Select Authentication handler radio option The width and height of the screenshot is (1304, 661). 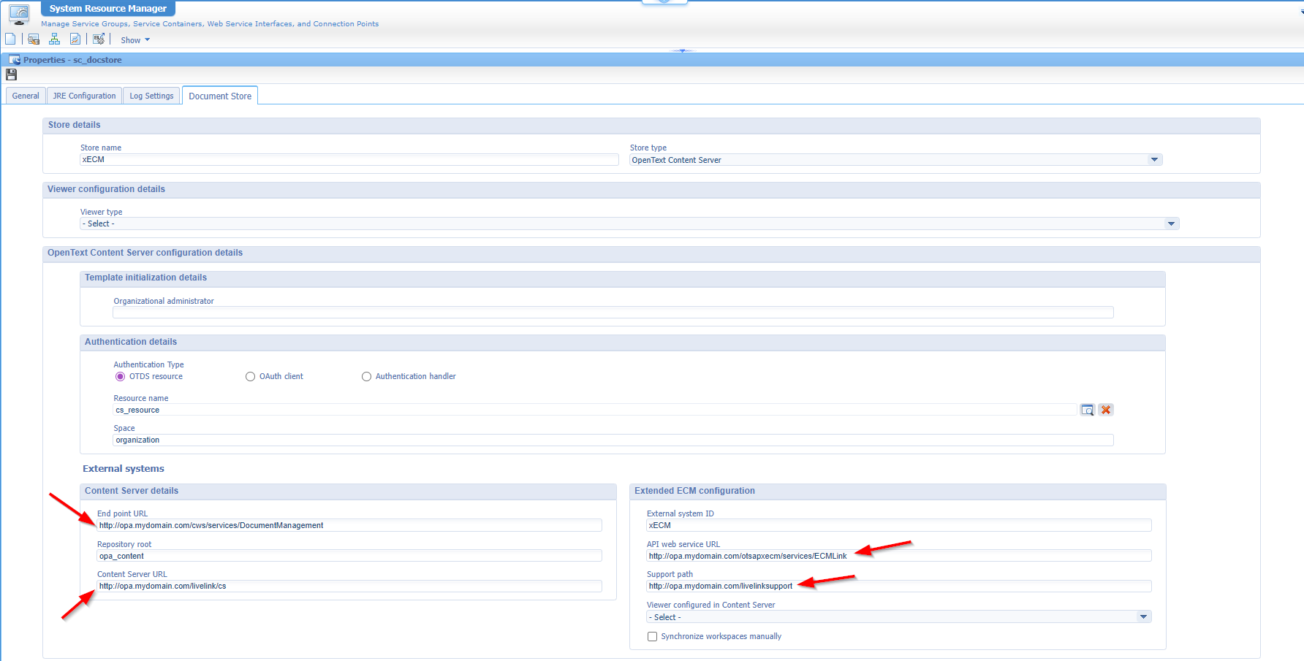[367, 377]
